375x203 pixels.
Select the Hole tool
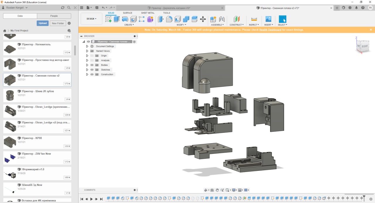point(134,19)
